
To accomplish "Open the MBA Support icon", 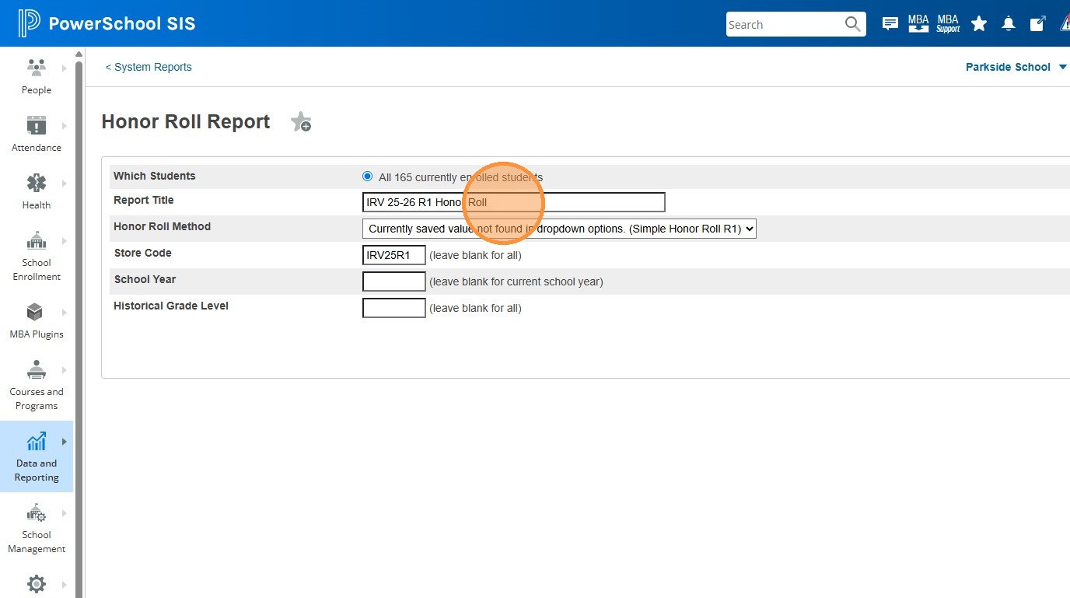I will tap(948, 23).
